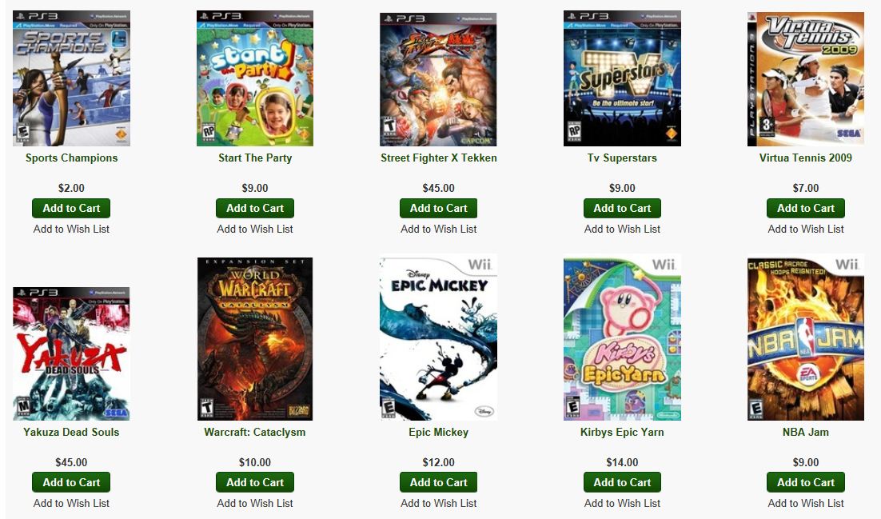Viewport: 881px width, 519px height.
Task: Add Start The Party to wish list
Action: click(255, 229)
